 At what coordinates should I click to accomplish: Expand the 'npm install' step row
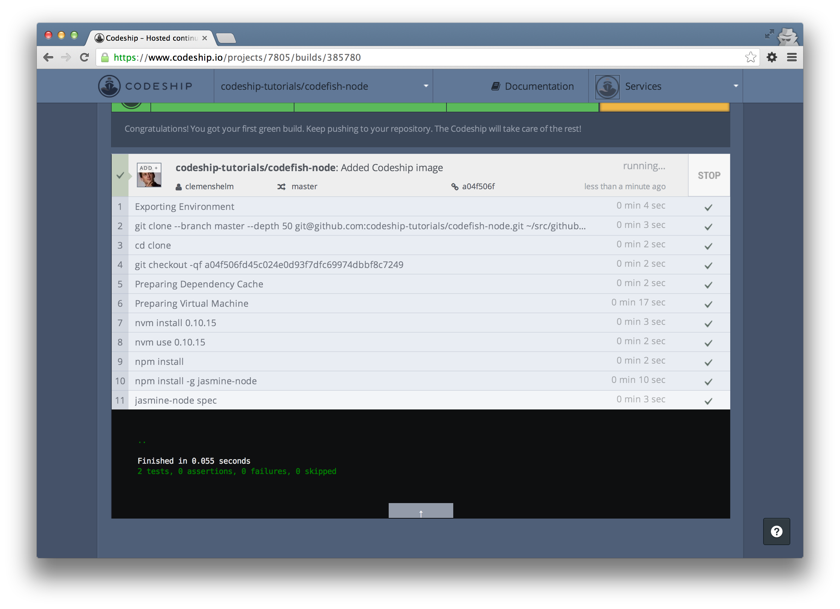click(159, 362)
